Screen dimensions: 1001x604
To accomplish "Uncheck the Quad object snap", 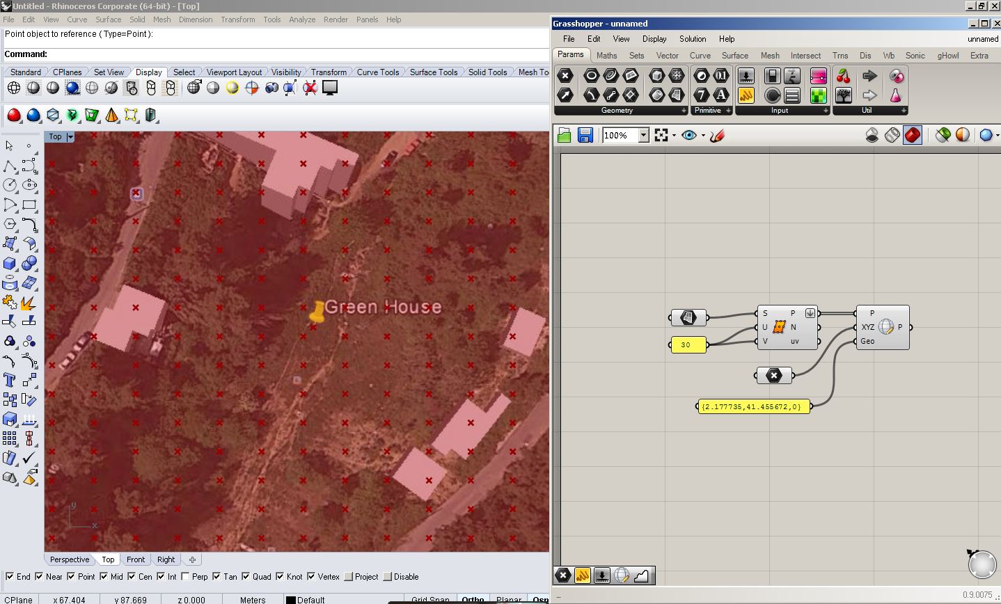I will pyautogui.click(x=245, y=576).
